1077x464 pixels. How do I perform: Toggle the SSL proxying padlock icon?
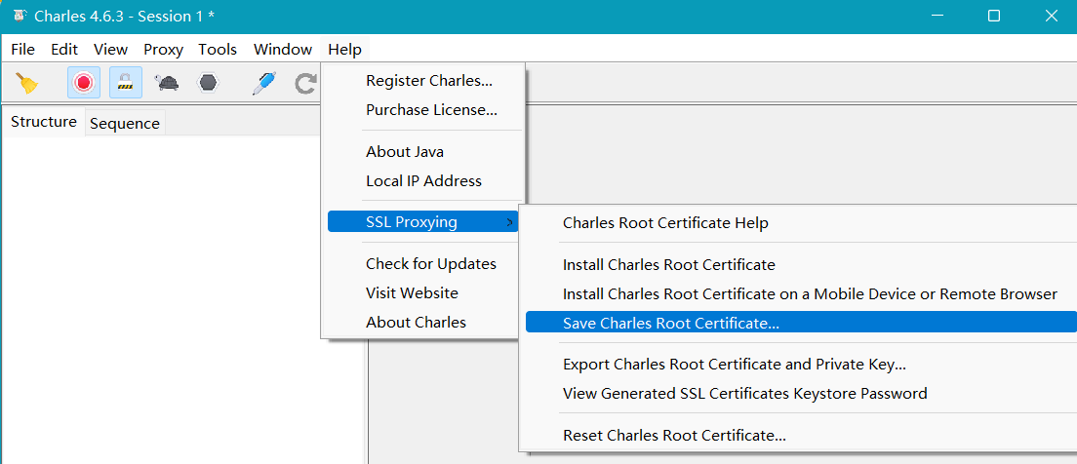tap(126, 83)
